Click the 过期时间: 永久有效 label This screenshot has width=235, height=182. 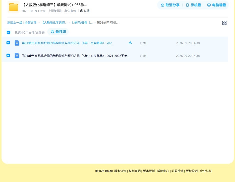pyautogui.click(x=63, y=11)
